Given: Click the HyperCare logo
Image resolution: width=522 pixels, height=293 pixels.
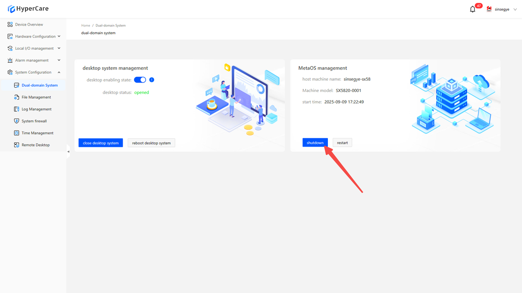Looking at the screenshot, I should 28,9.
